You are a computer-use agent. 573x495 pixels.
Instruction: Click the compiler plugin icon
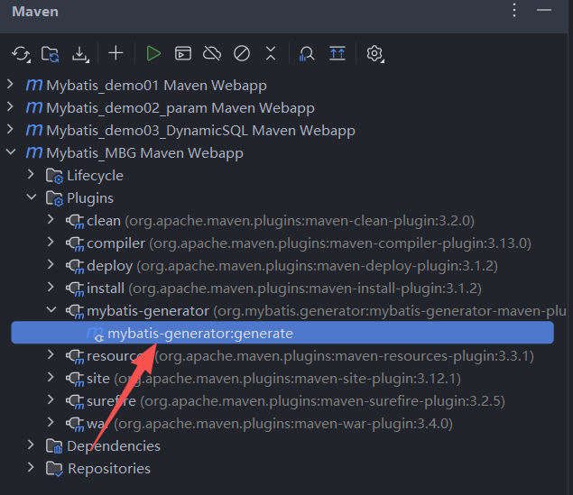(x=75, y=243)
